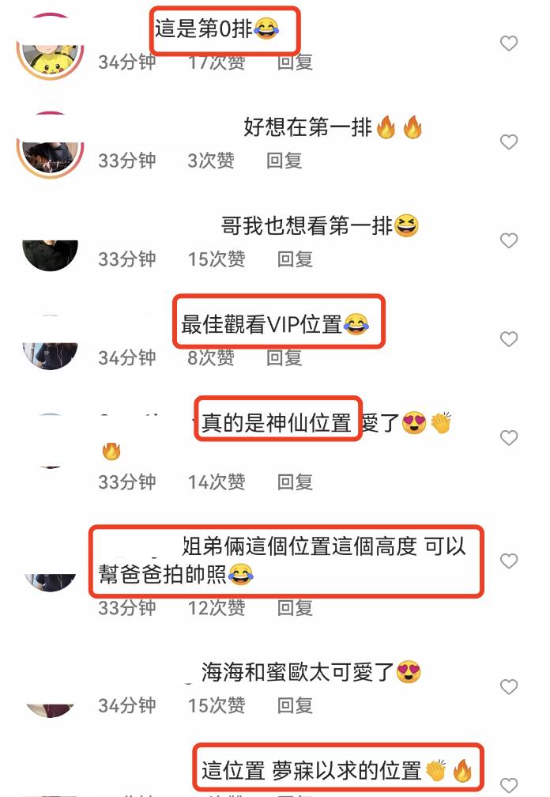This screenshot has width=550, height=797.
Task: View the 14次赞 likes list
Action: coord(217,482)
